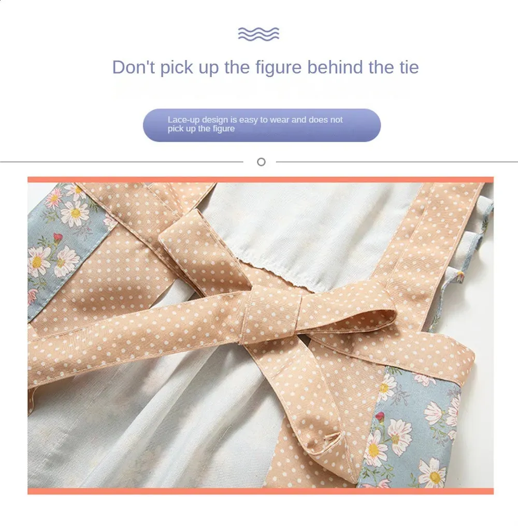Click the horizontal divider line left of the circle
The height and width of the screenshot is (526, 518).
pyautogui.click(x=122, y=162)
